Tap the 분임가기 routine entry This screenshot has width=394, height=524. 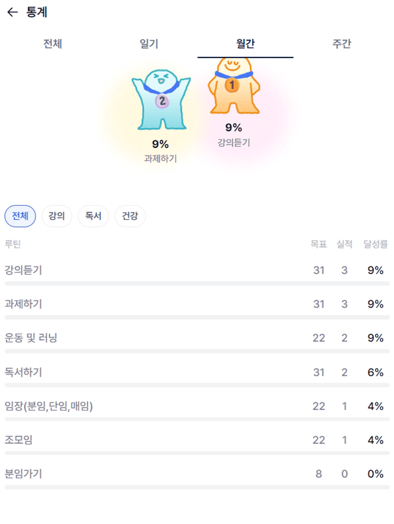(23, 474)
